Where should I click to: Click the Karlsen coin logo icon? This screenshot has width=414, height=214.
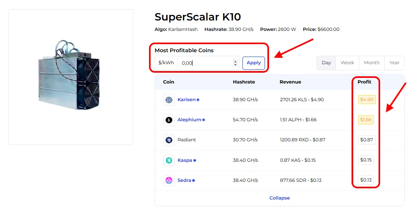(169, 100)
